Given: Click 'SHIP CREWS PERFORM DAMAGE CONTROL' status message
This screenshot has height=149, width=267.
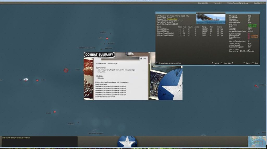Looking at the screenshot, I should point(16,138).
